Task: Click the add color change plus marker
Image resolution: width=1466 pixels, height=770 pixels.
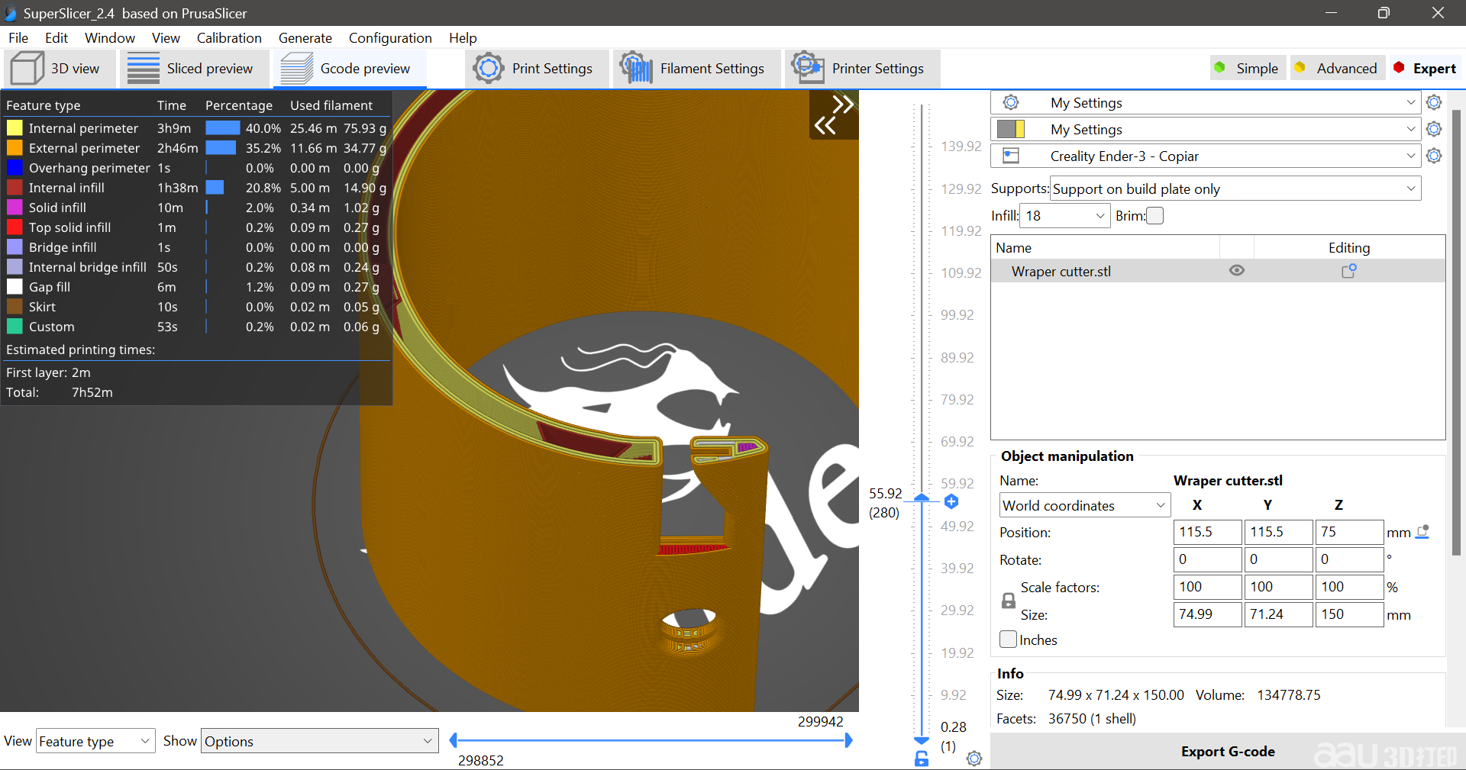Action: tap(951, 501)
